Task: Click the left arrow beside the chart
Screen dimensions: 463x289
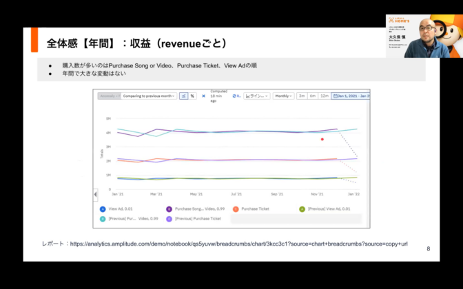Action: pyautogui.click(x=95, y=195)
